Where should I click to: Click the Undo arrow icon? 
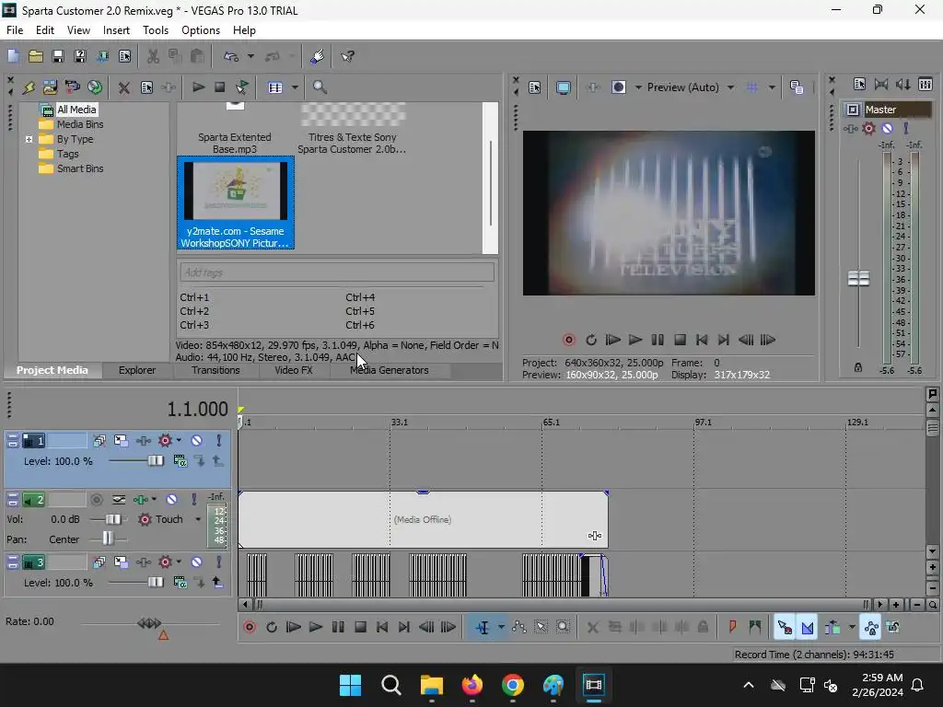231,56
